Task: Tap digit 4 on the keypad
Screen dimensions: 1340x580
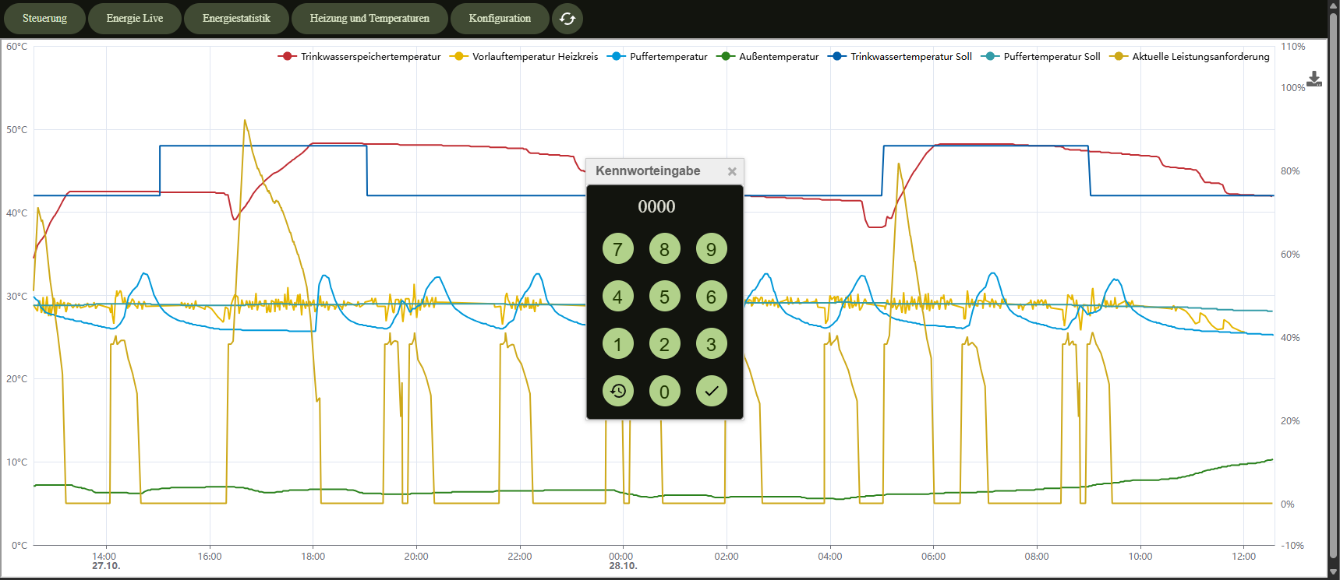Action: point(618,297)
